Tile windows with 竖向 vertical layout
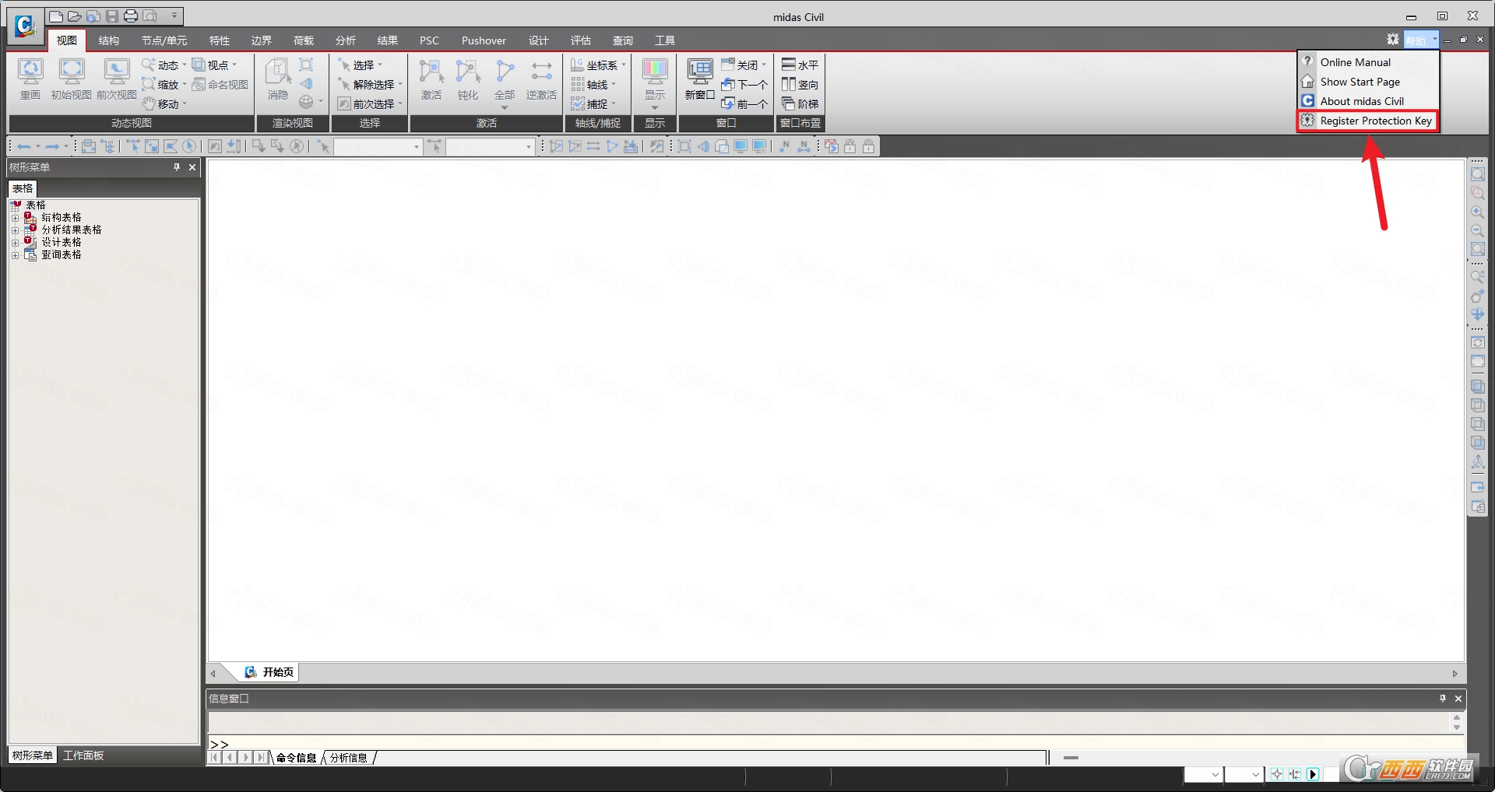Screen dimensions: 1495x792 [x=800, y=85]
